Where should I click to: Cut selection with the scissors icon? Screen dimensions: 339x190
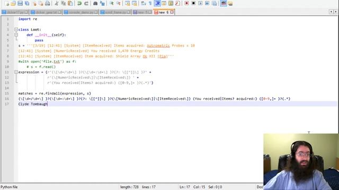click(x=57, y=4)
